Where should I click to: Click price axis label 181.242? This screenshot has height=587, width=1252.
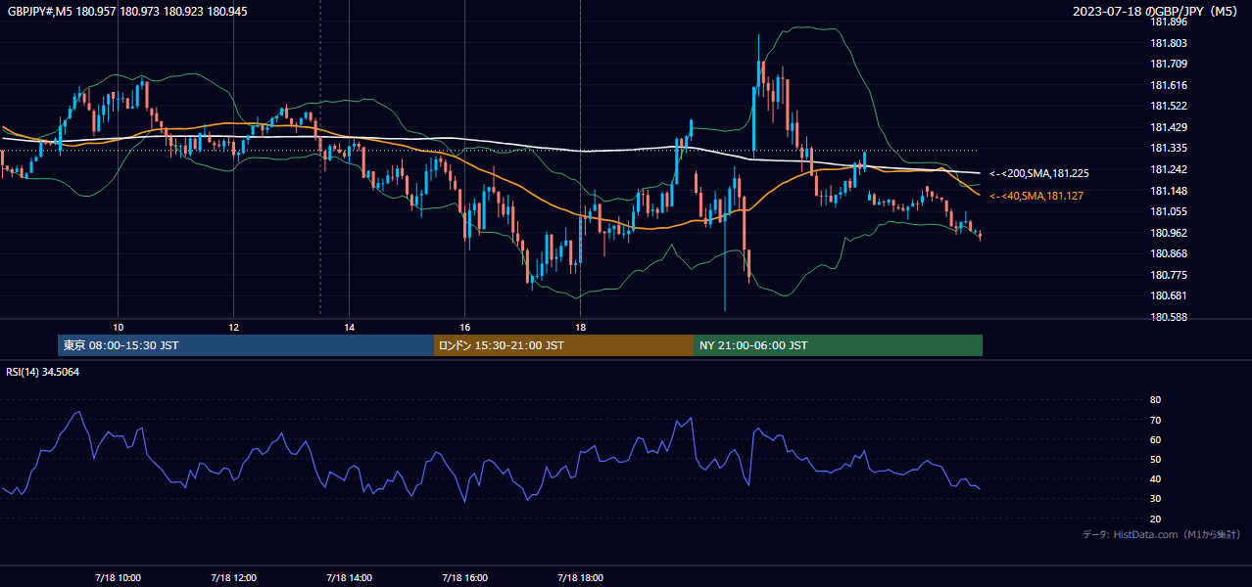[x=1169, y=169]
